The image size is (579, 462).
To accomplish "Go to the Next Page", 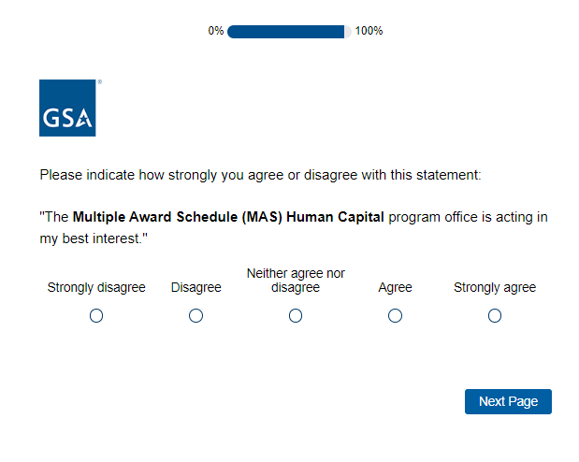I will coord(508,401).
